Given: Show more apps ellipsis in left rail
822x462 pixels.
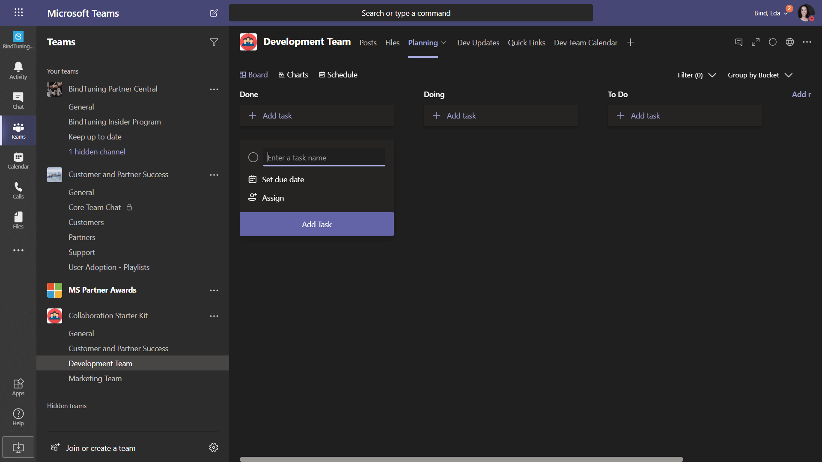Looking at the screenshot, I should 18,250.
